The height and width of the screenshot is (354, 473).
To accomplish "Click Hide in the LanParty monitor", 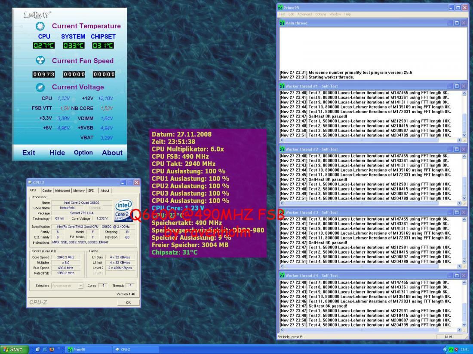I will (x=57, y=153).
